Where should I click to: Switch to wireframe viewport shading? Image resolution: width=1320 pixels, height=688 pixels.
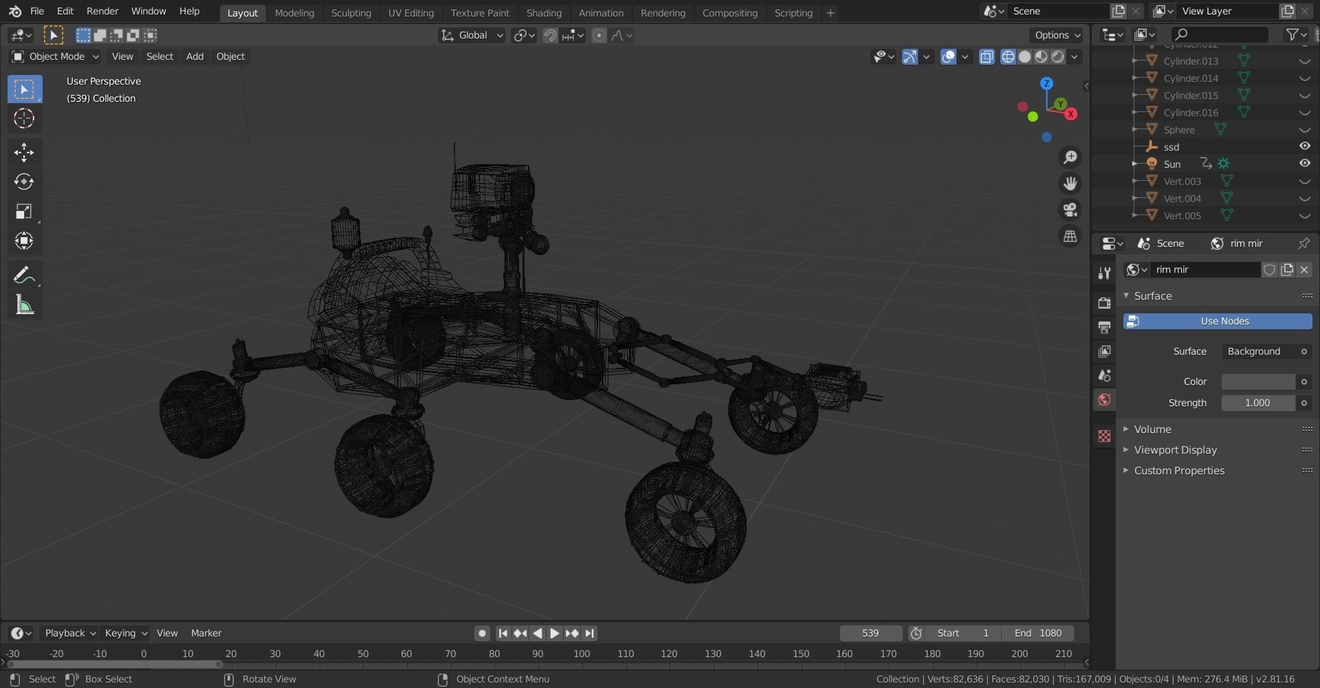[1008, 57]
